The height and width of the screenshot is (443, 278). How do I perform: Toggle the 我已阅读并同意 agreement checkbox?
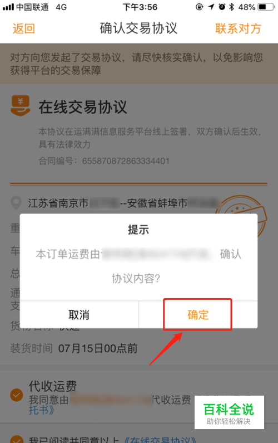point(17,439)
